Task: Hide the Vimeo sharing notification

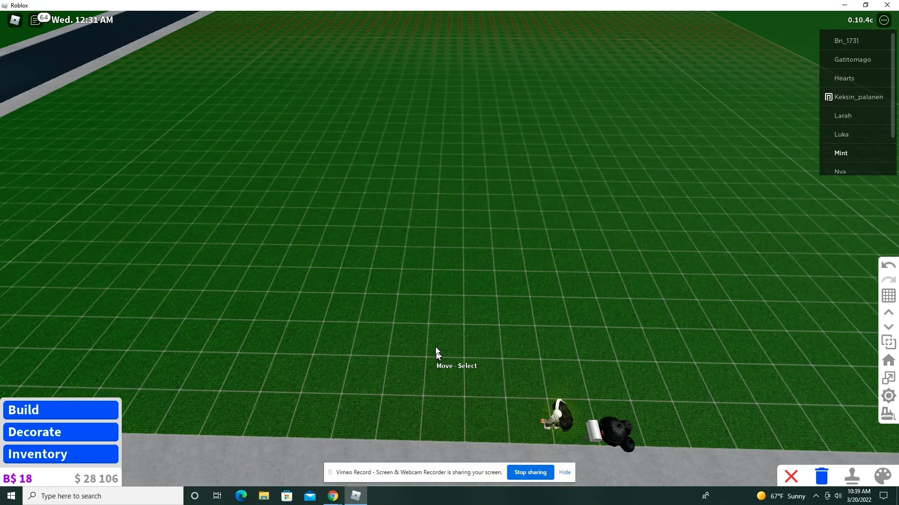Action: pyautogui.click(x=565, y=472)
